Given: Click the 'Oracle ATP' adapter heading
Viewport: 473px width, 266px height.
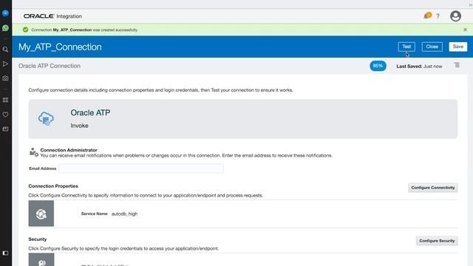Looking at the screenshot, I should (x=90, y=113).
